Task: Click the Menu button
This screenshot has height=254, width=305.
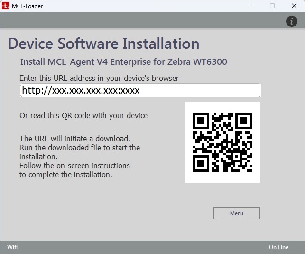Action: [x=237, y=213]
